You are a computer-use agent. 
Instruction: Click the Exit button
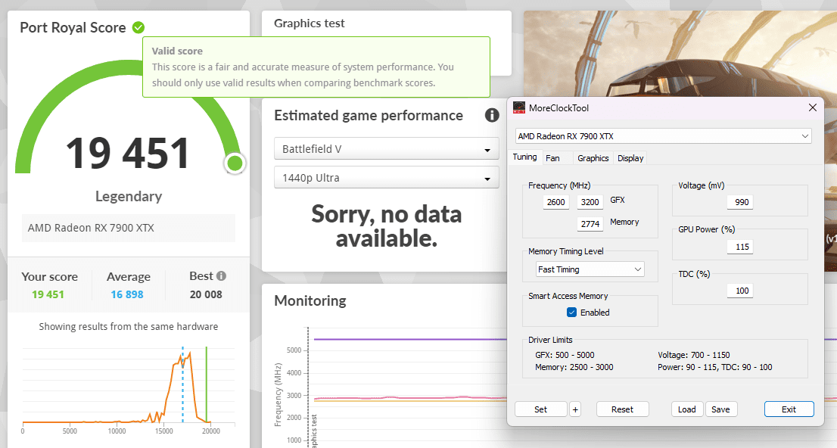click(789, 409)
